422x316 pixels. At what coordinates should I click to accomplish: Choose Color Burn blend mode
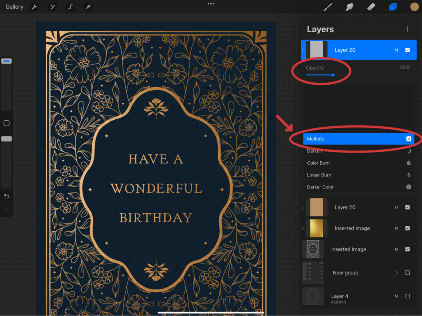(318, 163)
